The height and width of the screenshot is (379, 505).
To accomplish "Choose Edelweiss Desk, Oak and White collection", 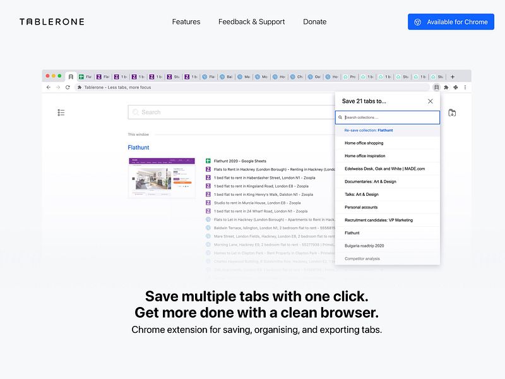I will [x=388, y=169].
